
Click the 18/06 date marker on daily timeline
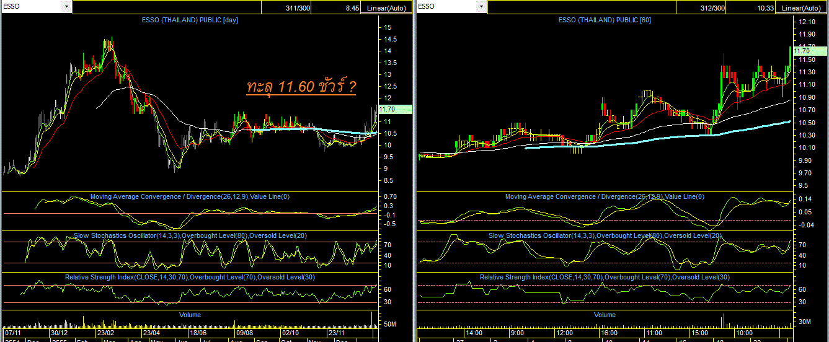click(198, 333)
